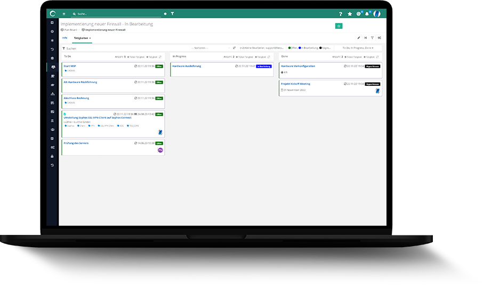This screenshot has height=285, width=483.
Task: Click the gears sidebar icon
Action: pyautogui.click(x=52, y=148)
